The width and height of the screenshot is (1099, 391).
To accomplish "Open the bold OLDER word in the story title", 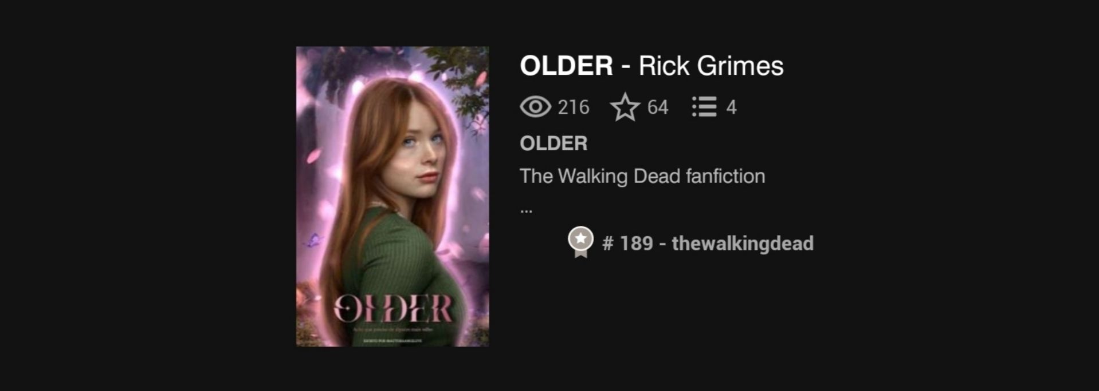I will pos(566,66).
